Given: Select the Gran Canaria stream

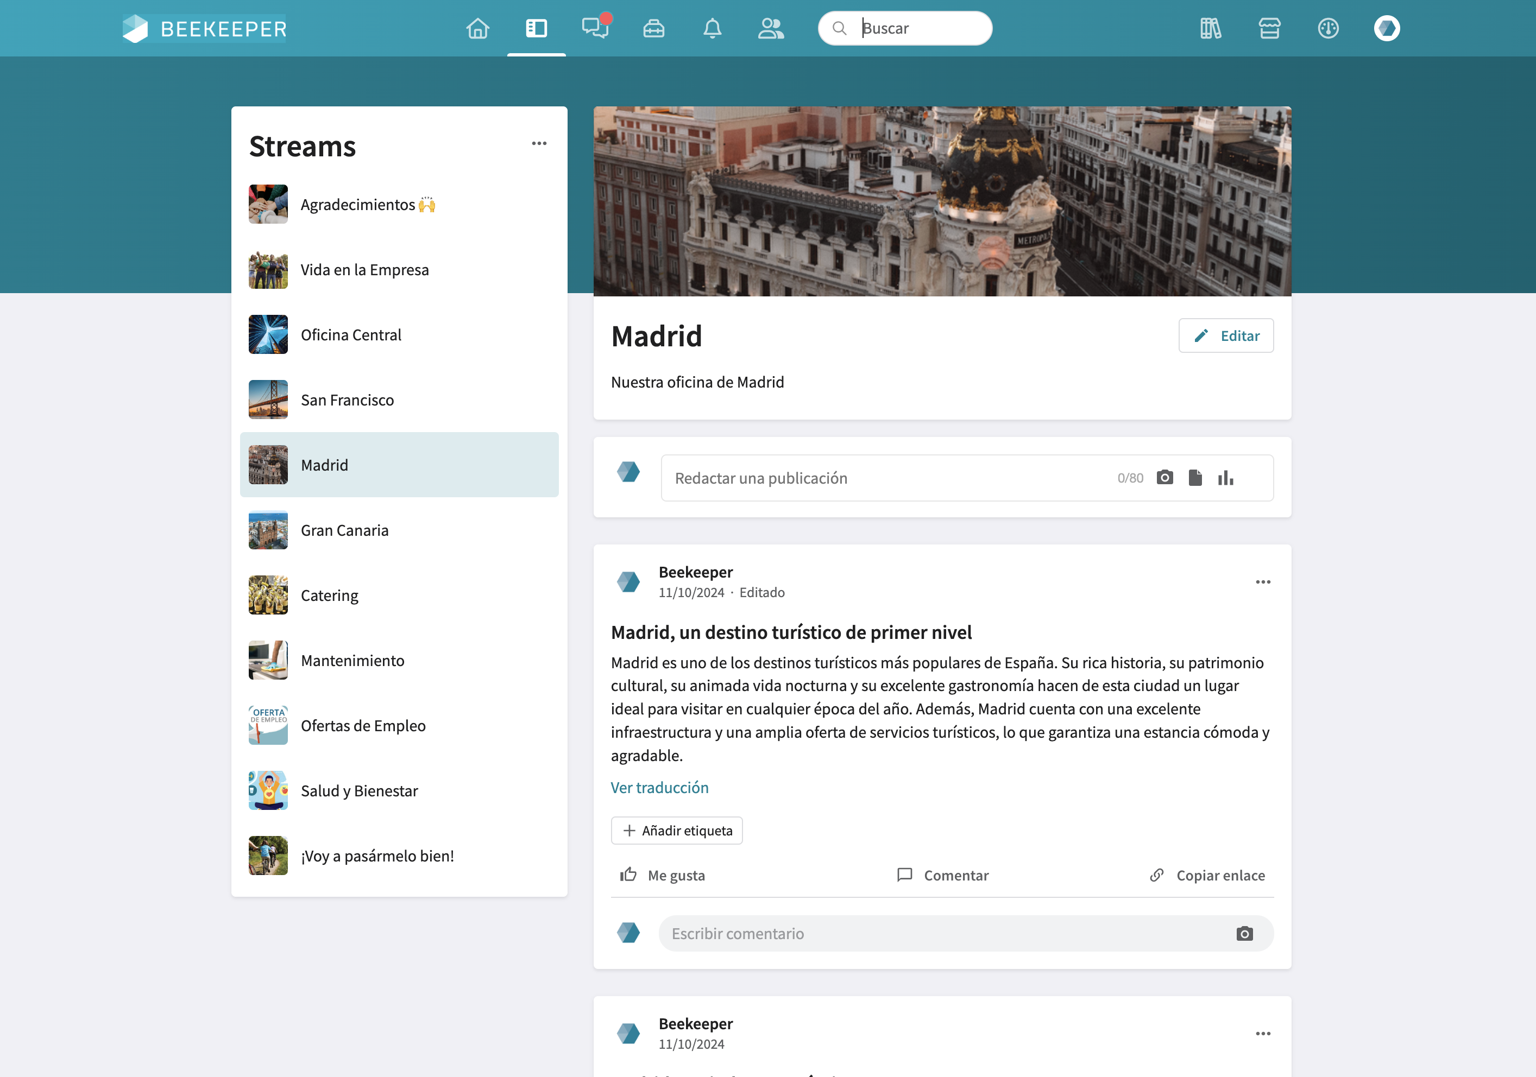Looking at the screenshot, I should [344, 530].
